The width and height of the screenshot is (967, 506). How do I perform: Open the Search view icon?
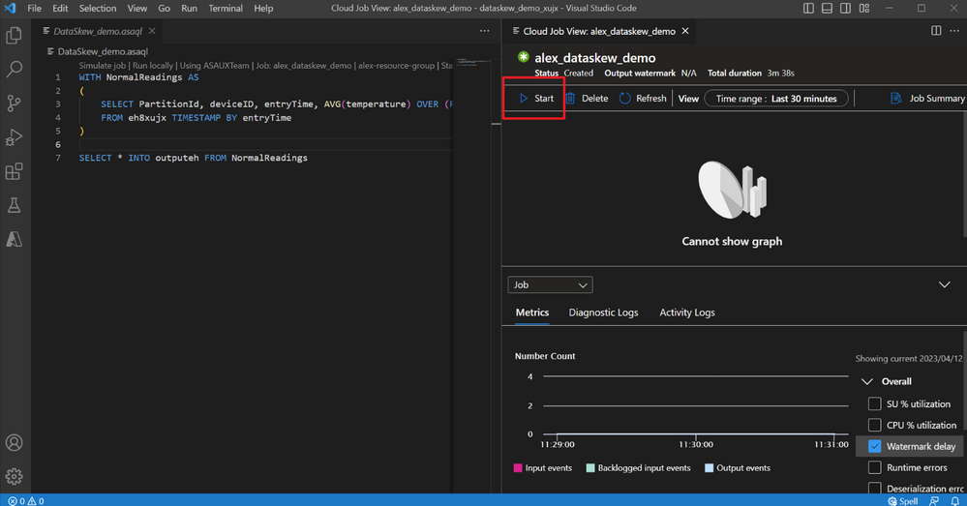click(x=14, y=69)
